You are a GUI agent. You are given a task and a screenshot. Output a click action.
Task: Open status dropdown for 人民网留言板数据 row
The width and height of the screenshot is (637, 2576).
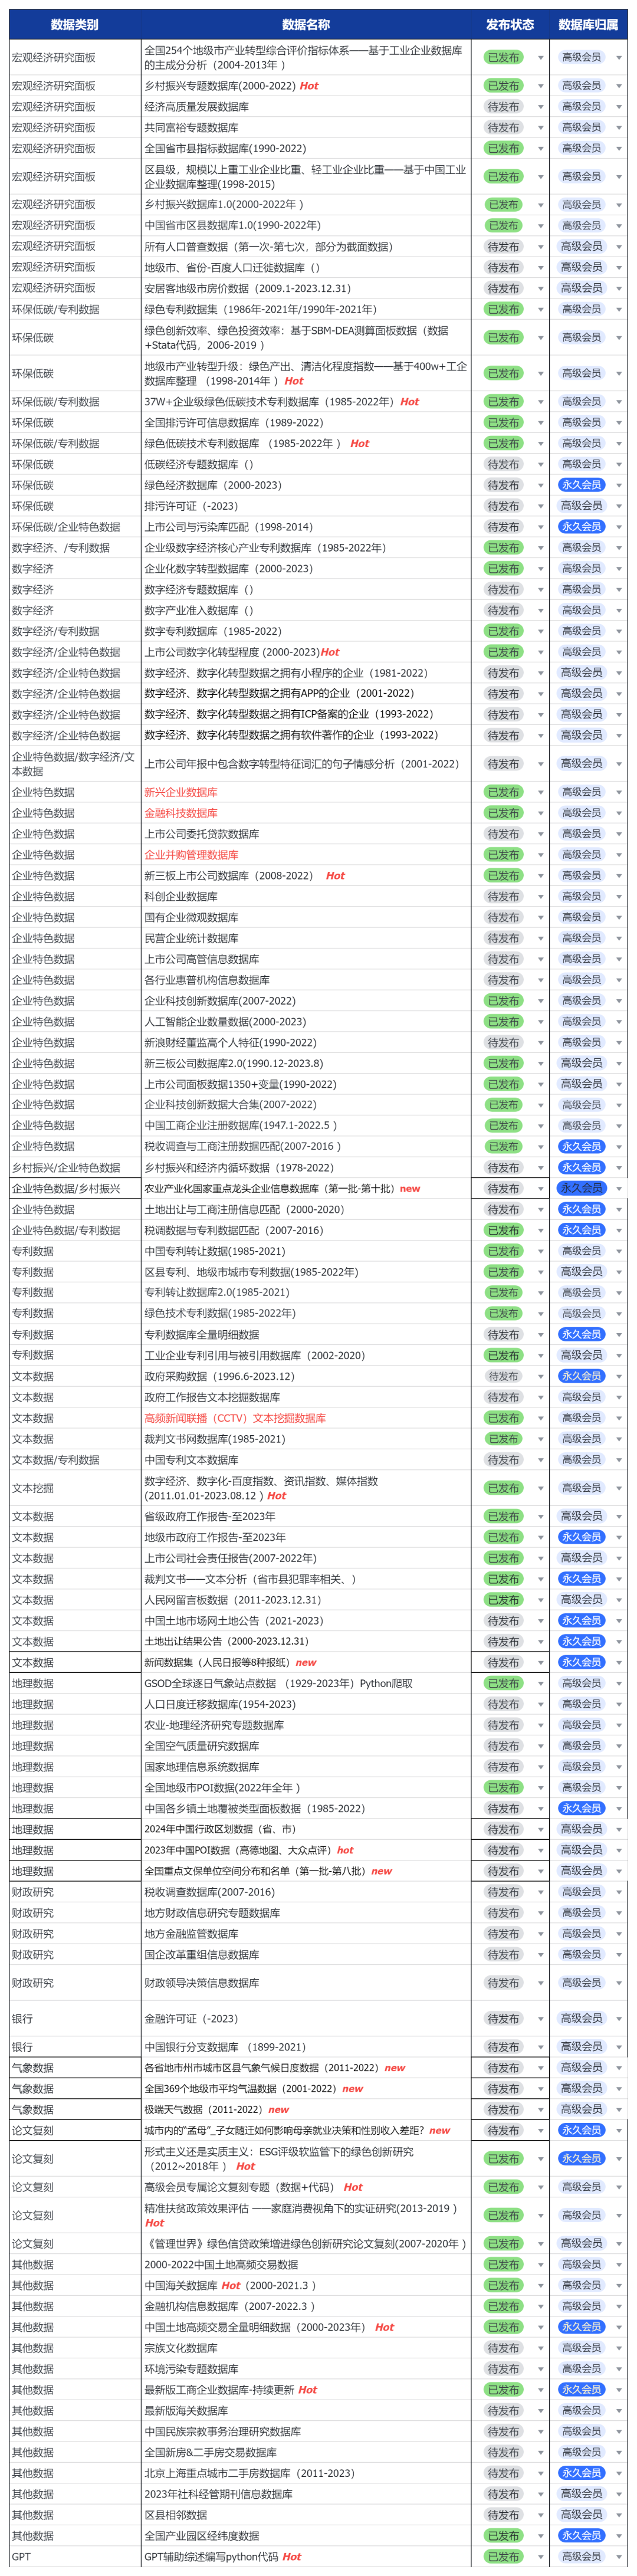pos(541,1600)
